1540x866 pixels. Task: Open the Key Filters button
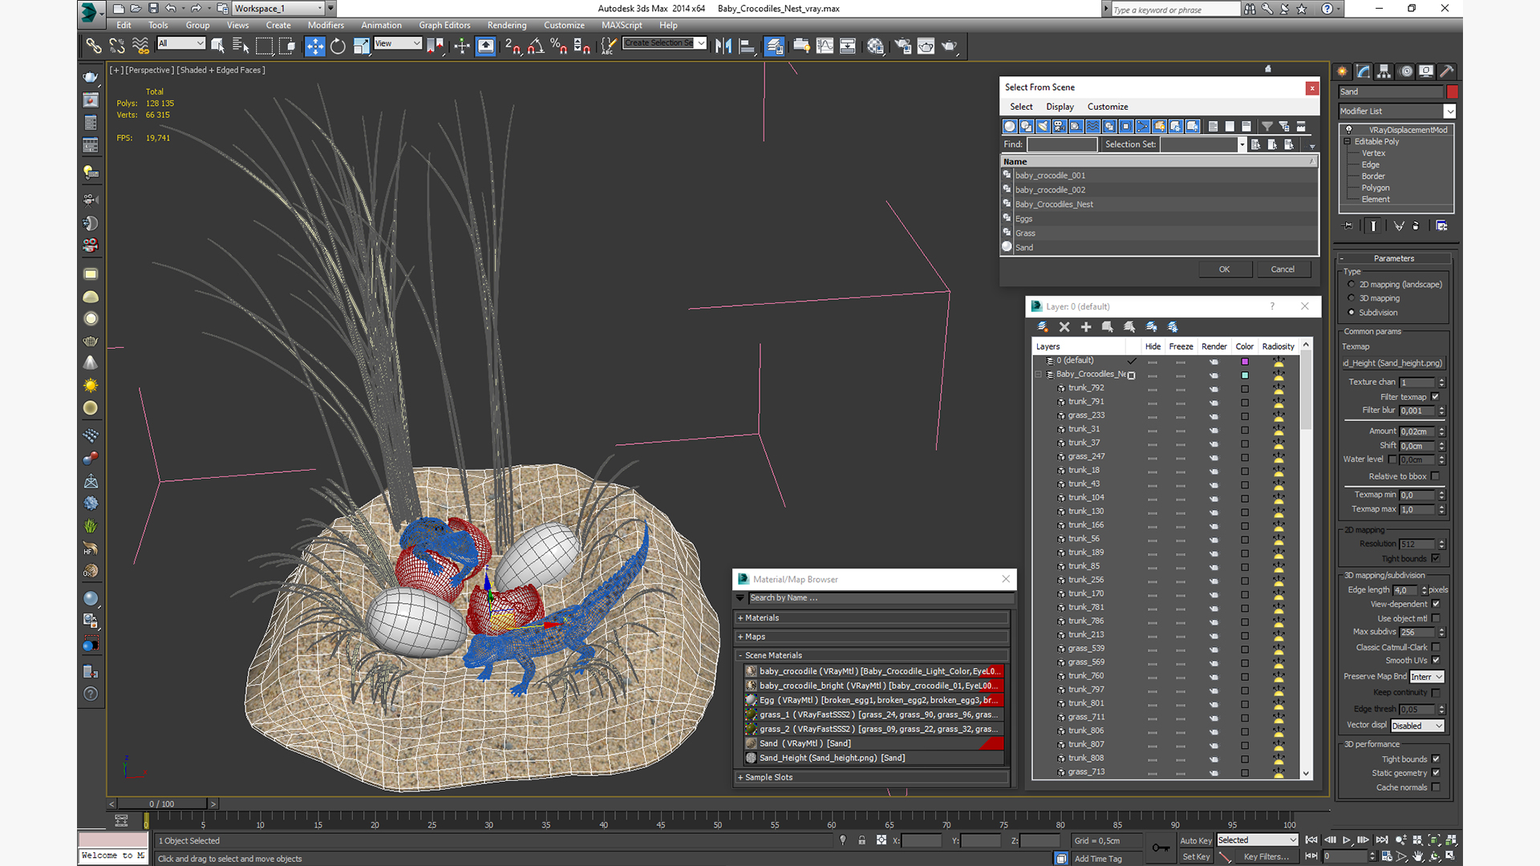pos(1266,857)
